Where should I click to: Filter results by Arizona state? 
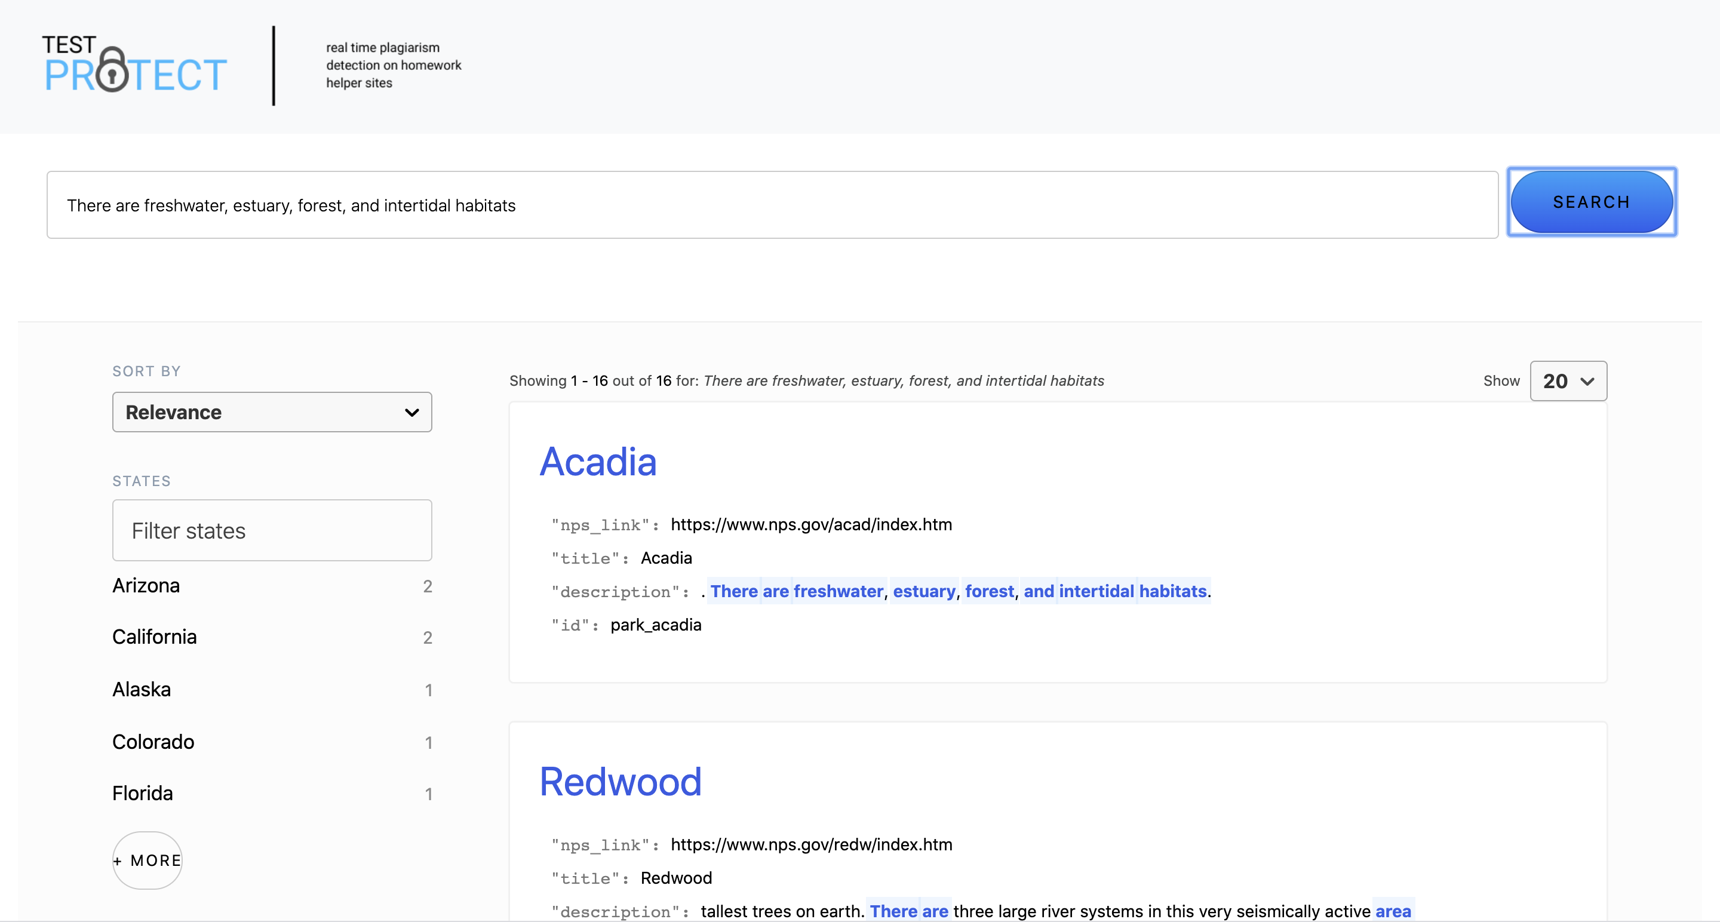(x=146, y=586)
